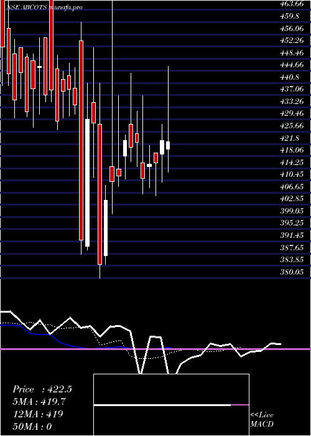Screen dimensions: 311x436
Task: Click the '50MA : 0' readout
Action: [32, 426]
